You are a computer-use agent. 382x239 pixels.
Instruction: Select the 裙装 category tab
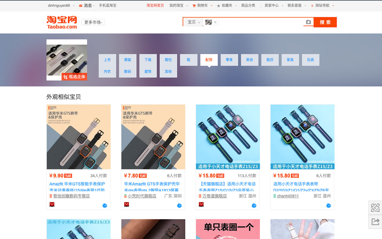pos(128,60)
